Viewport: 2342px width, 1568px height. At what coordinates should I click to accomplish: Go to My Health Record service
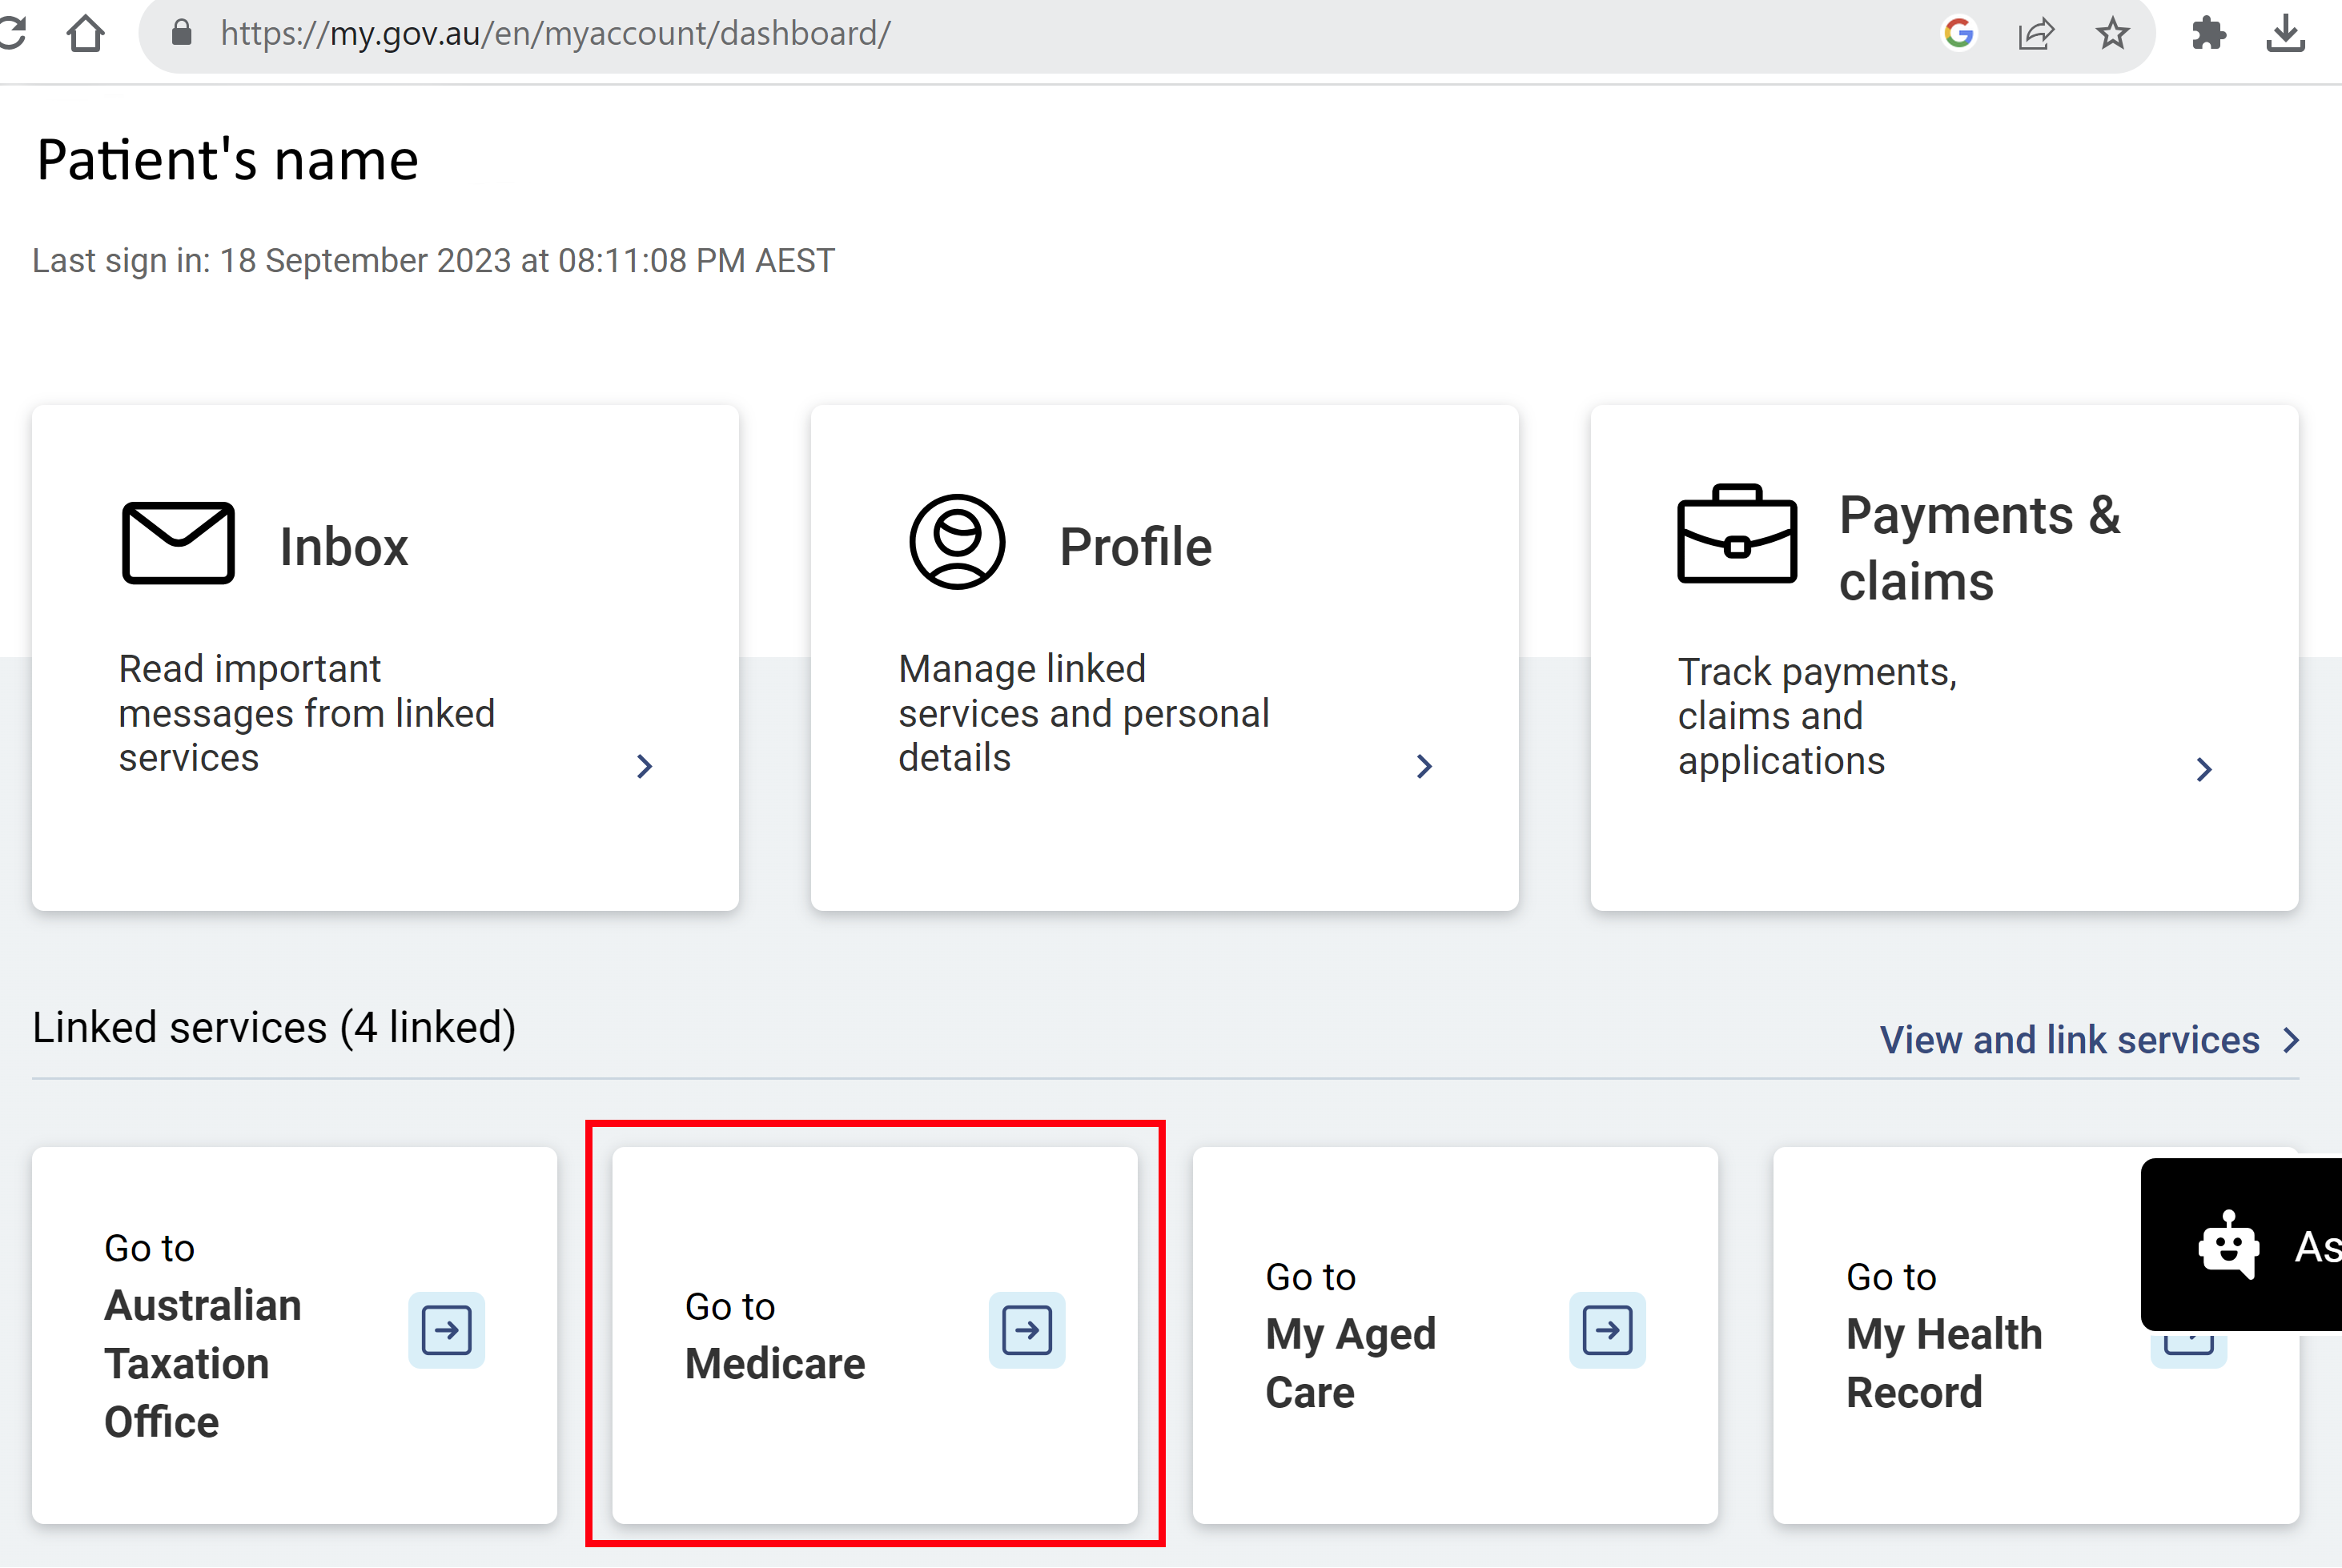tap(2036, 1335)
